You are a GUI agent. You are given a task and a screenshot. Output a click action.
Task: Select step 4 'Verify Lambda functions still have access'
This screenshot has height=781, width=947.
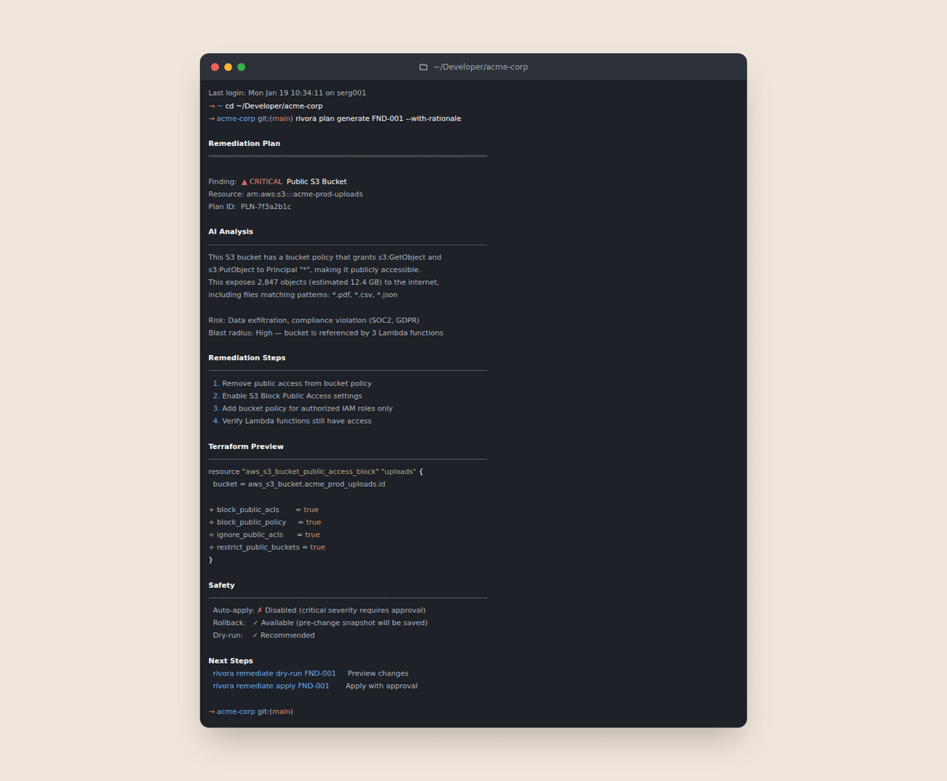point(297,421)
